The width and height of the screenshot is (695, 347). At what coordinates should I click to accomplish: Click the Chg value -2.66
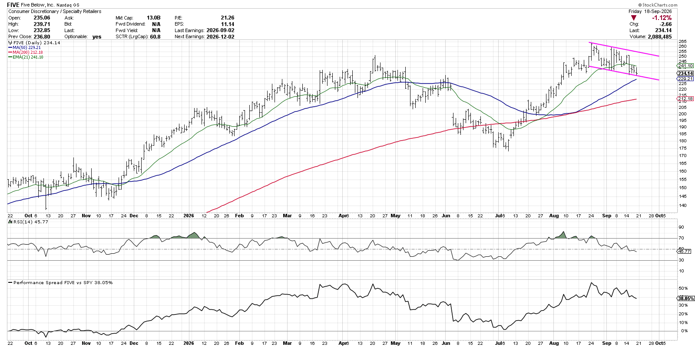665,24
